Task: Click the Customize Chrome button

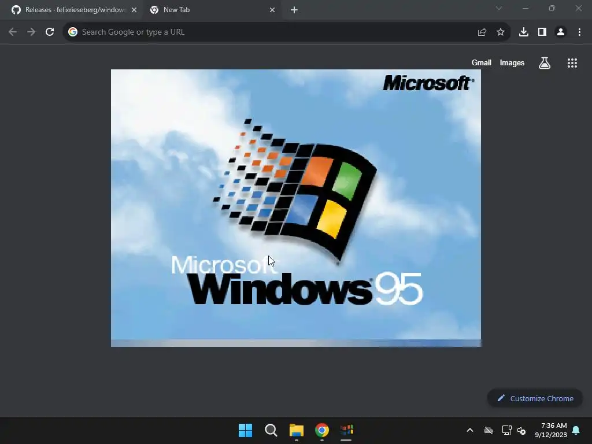Action: click(535, 398)
